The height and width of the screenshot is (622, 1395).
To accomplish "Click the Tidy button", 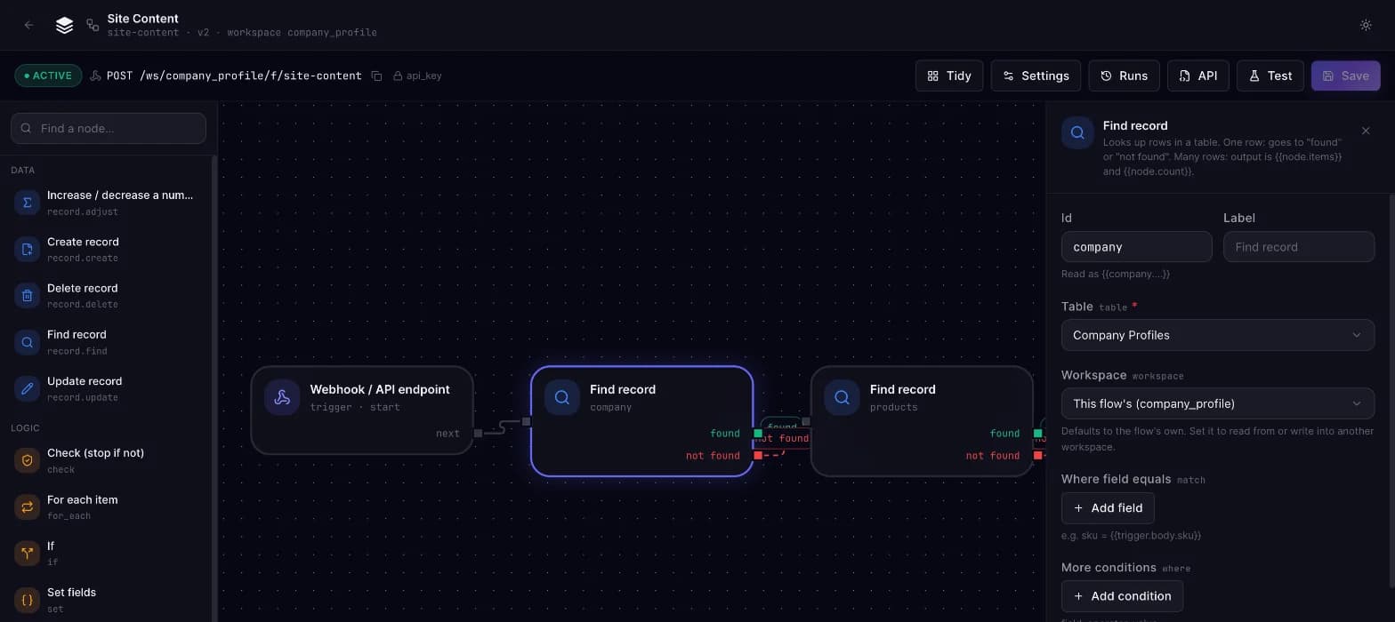I will point(949,76).
